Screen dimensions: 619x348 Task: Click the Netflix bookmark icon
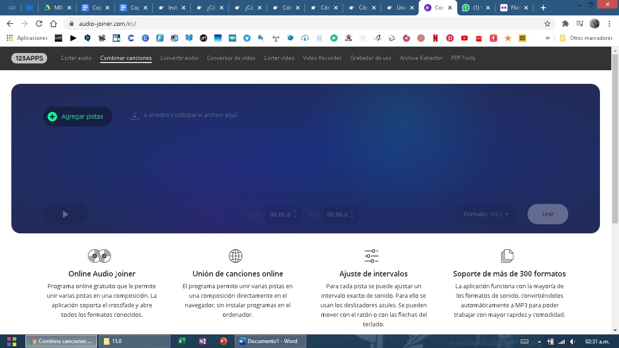pos(435,38)
